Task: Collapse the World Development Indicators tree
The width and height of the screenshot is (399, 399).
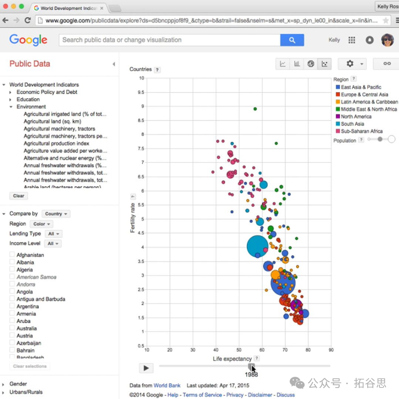Action: 4,85
